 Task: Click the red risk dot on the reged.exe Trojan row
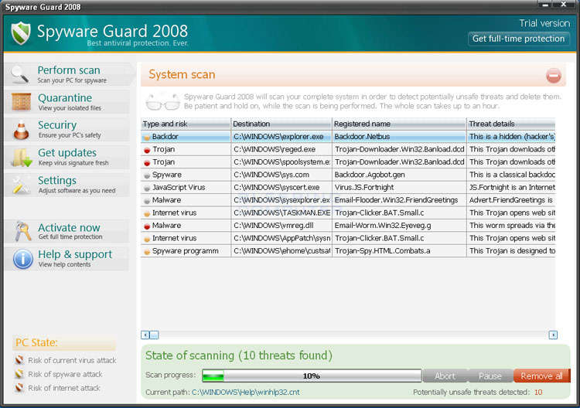click(147, 150)
